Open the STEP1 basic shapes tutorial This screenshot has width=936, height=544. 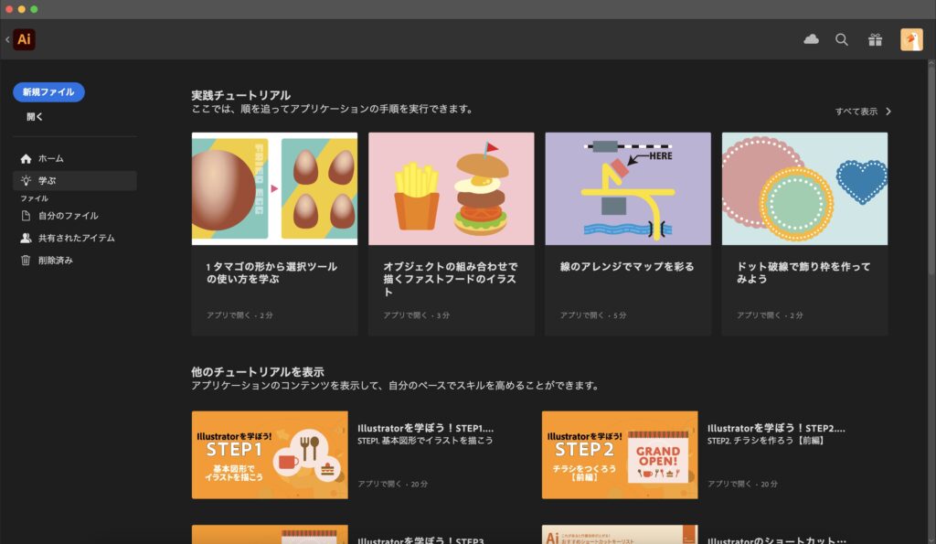tap(270, 454)
